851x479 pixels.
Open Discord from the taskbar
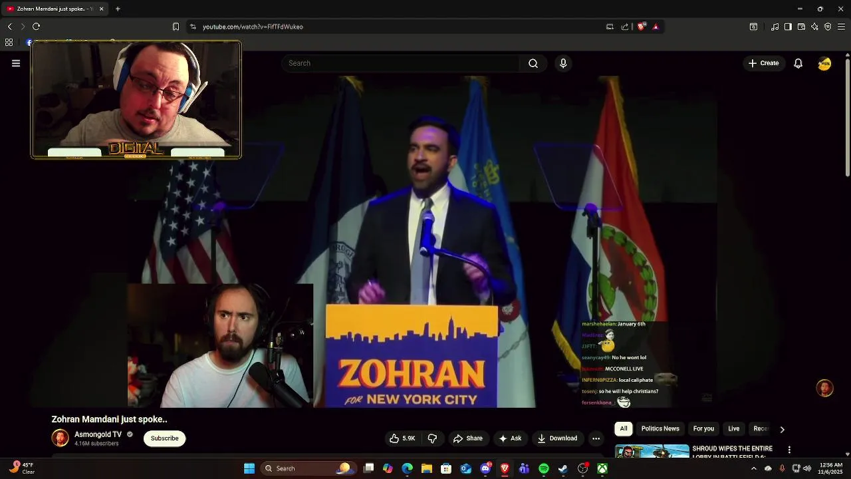click(485, 468)
